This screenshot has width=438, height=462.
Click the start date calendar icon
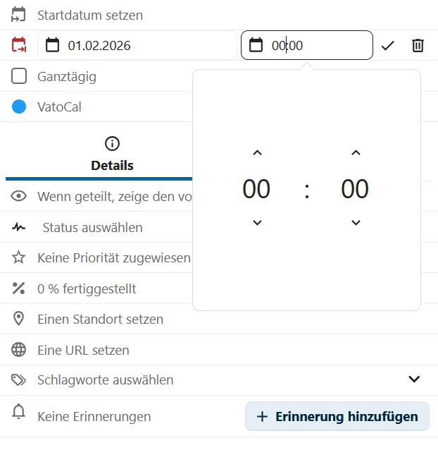19,14
